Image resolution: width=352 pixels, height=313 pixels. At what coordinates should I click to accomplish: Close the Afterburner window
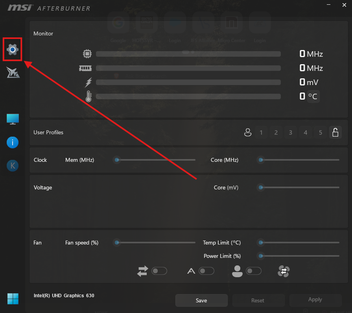click(x=344, y=5)
